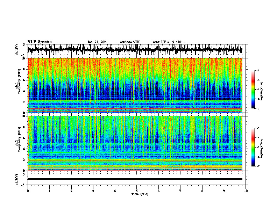
Task: Click the flat black ch.3 voltage trace
Action: coord(135,179)
